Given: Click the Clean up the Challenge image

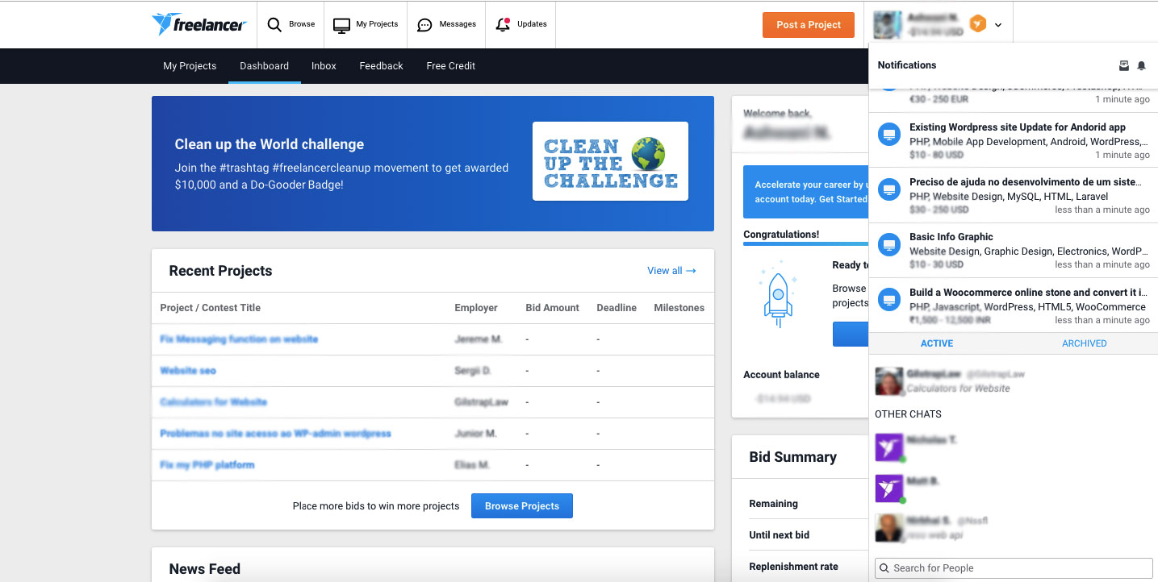Looking at the screenshot, I should tap(610, 161).
